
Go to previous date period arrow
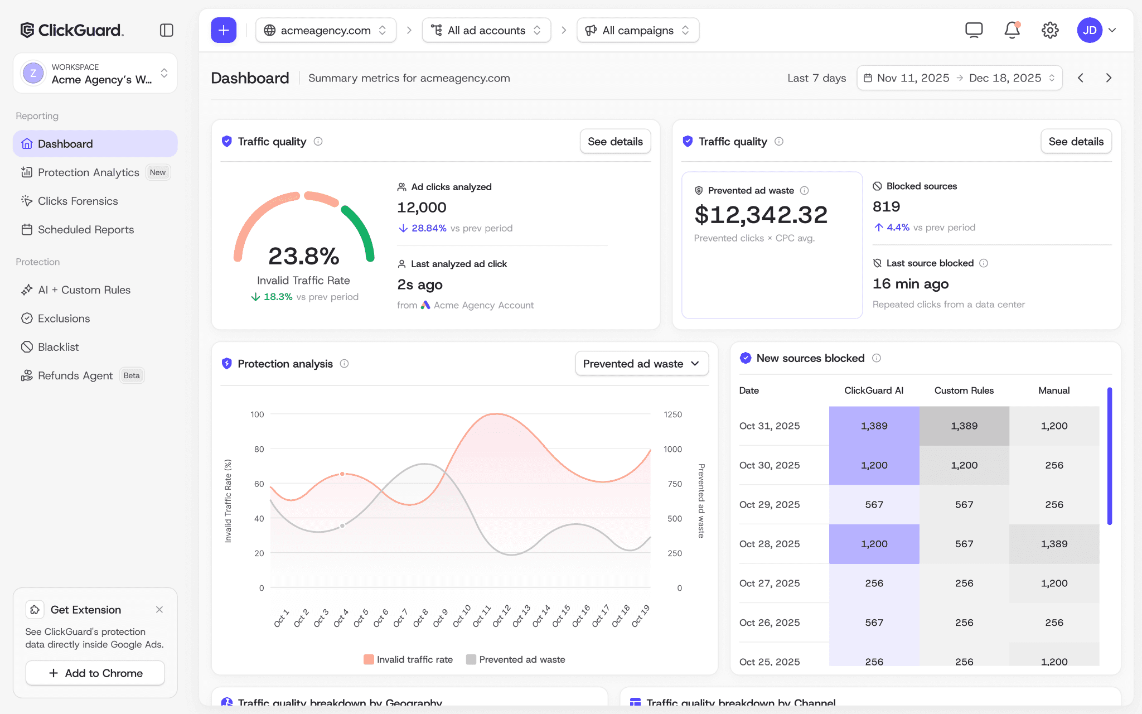[x=1081, y=78]
